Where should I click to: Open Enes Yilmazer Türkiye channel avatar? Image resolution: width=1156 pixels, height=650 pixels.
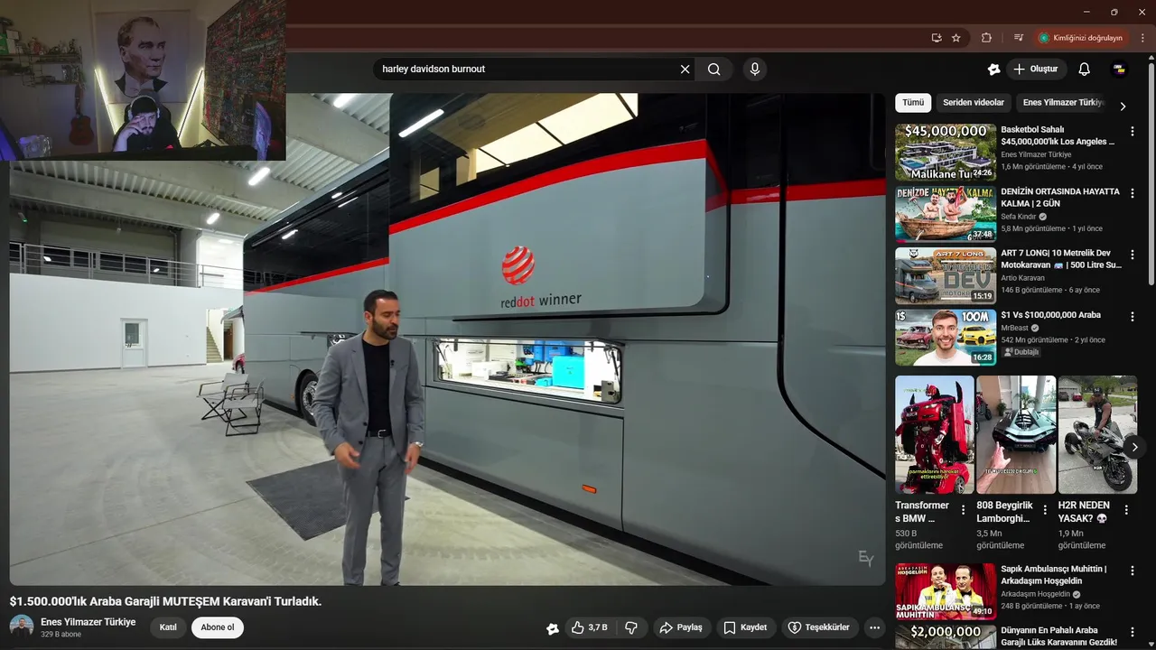click(22, 627)
